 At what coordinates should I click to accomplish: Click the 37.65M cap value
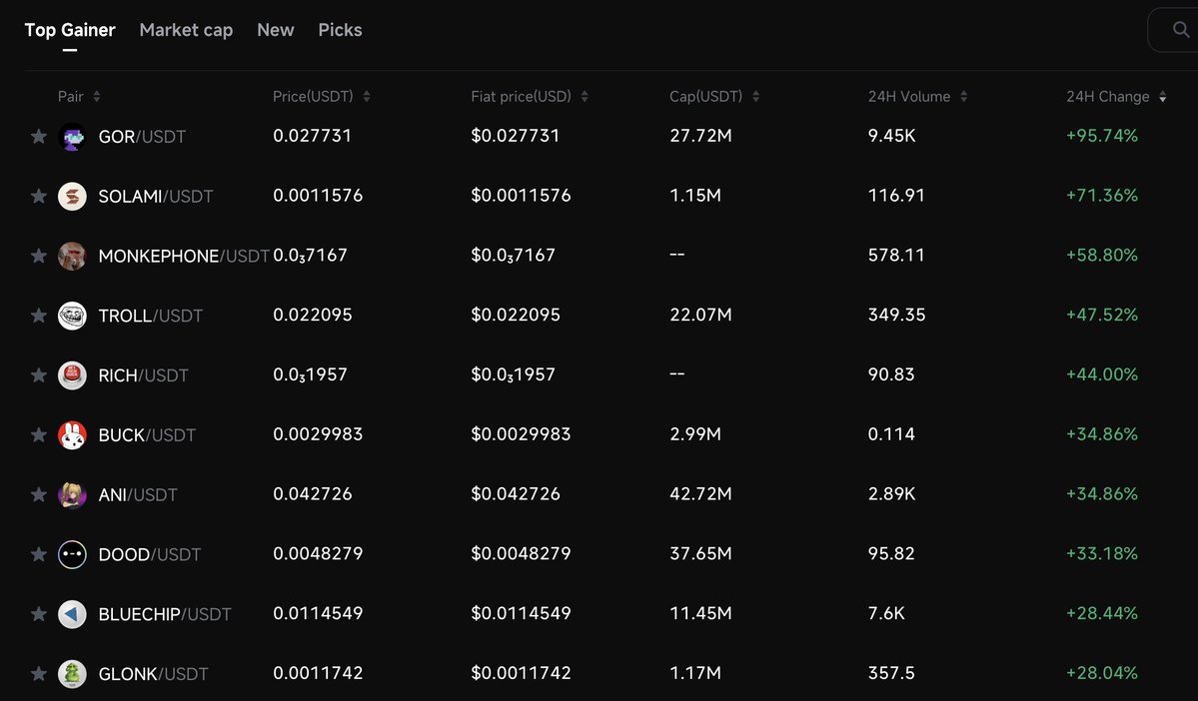point(700,553)
